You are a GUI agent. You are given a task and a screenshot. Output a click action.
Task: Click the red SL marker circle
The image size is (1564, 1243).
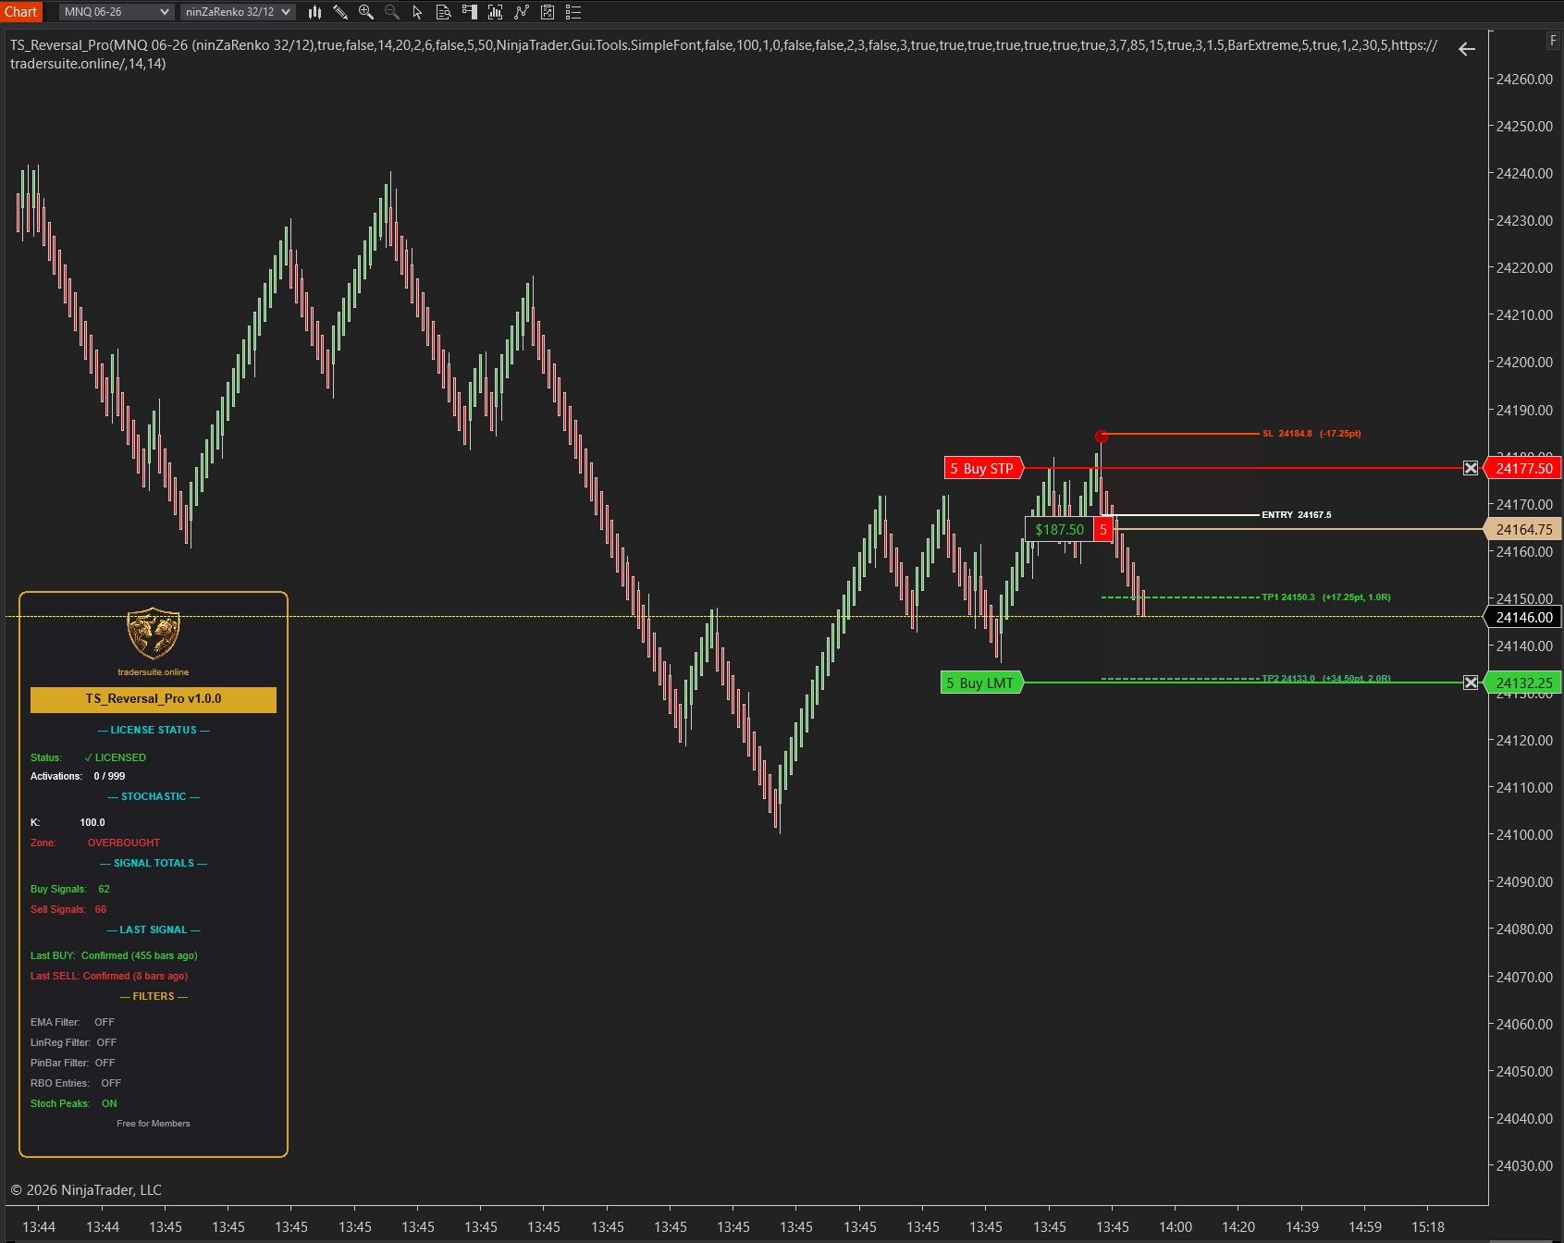[x=1101, y=436]
